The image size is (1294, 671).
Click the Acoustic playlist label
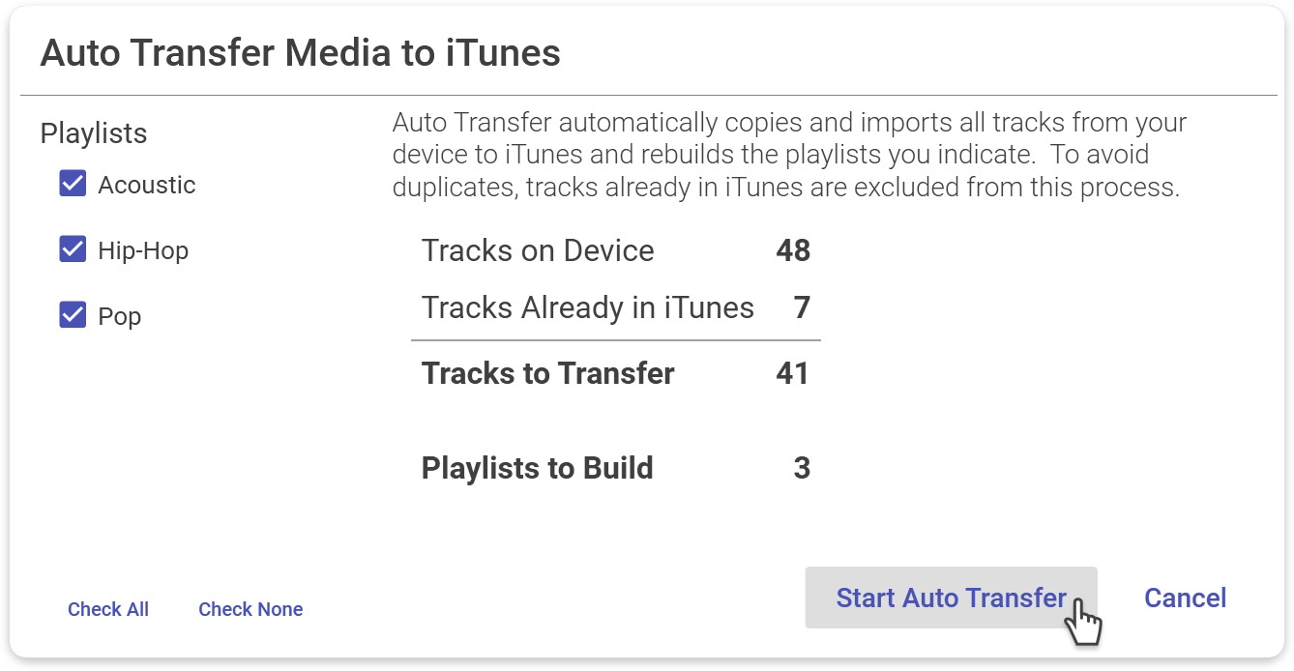coord(147,185)
